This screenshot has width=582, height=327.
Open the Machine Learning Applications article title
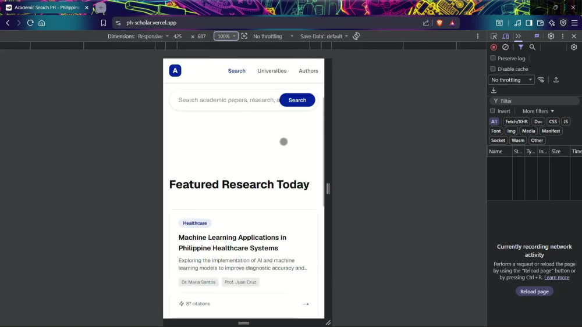232,243
